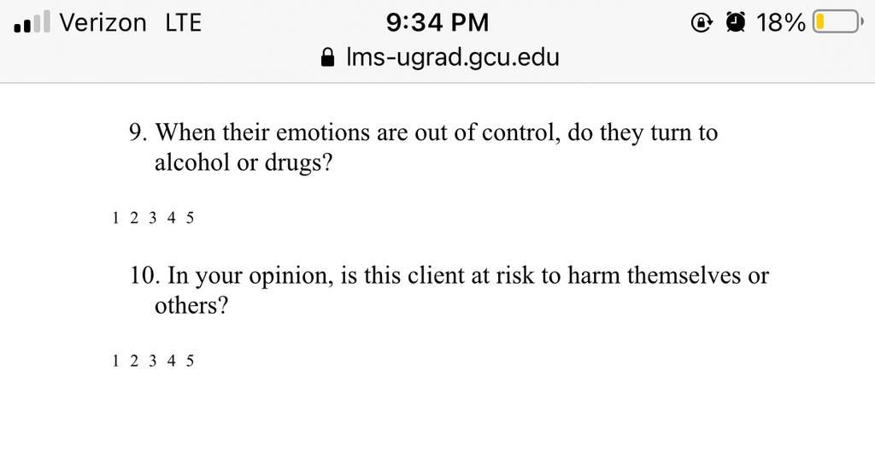Tap the lms-ugrad.gcu.edu address bar
This screenshot has width=875, height=453.
pos(440,57)
